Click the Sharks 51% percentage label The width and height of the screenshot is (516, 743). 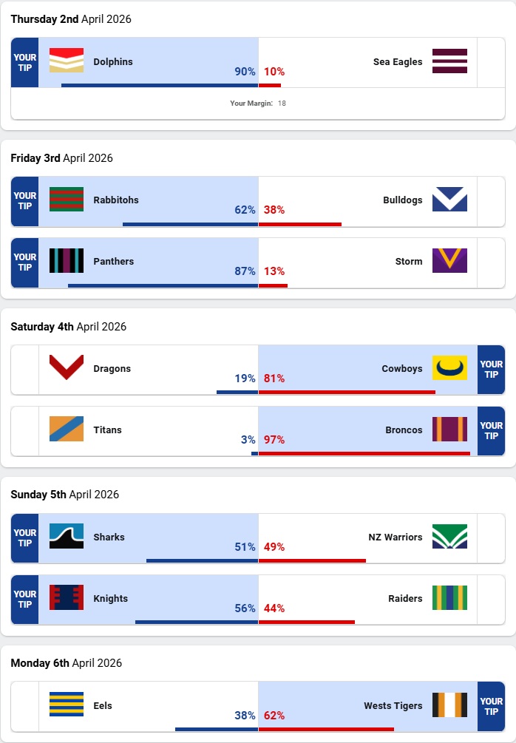(245, 547)
